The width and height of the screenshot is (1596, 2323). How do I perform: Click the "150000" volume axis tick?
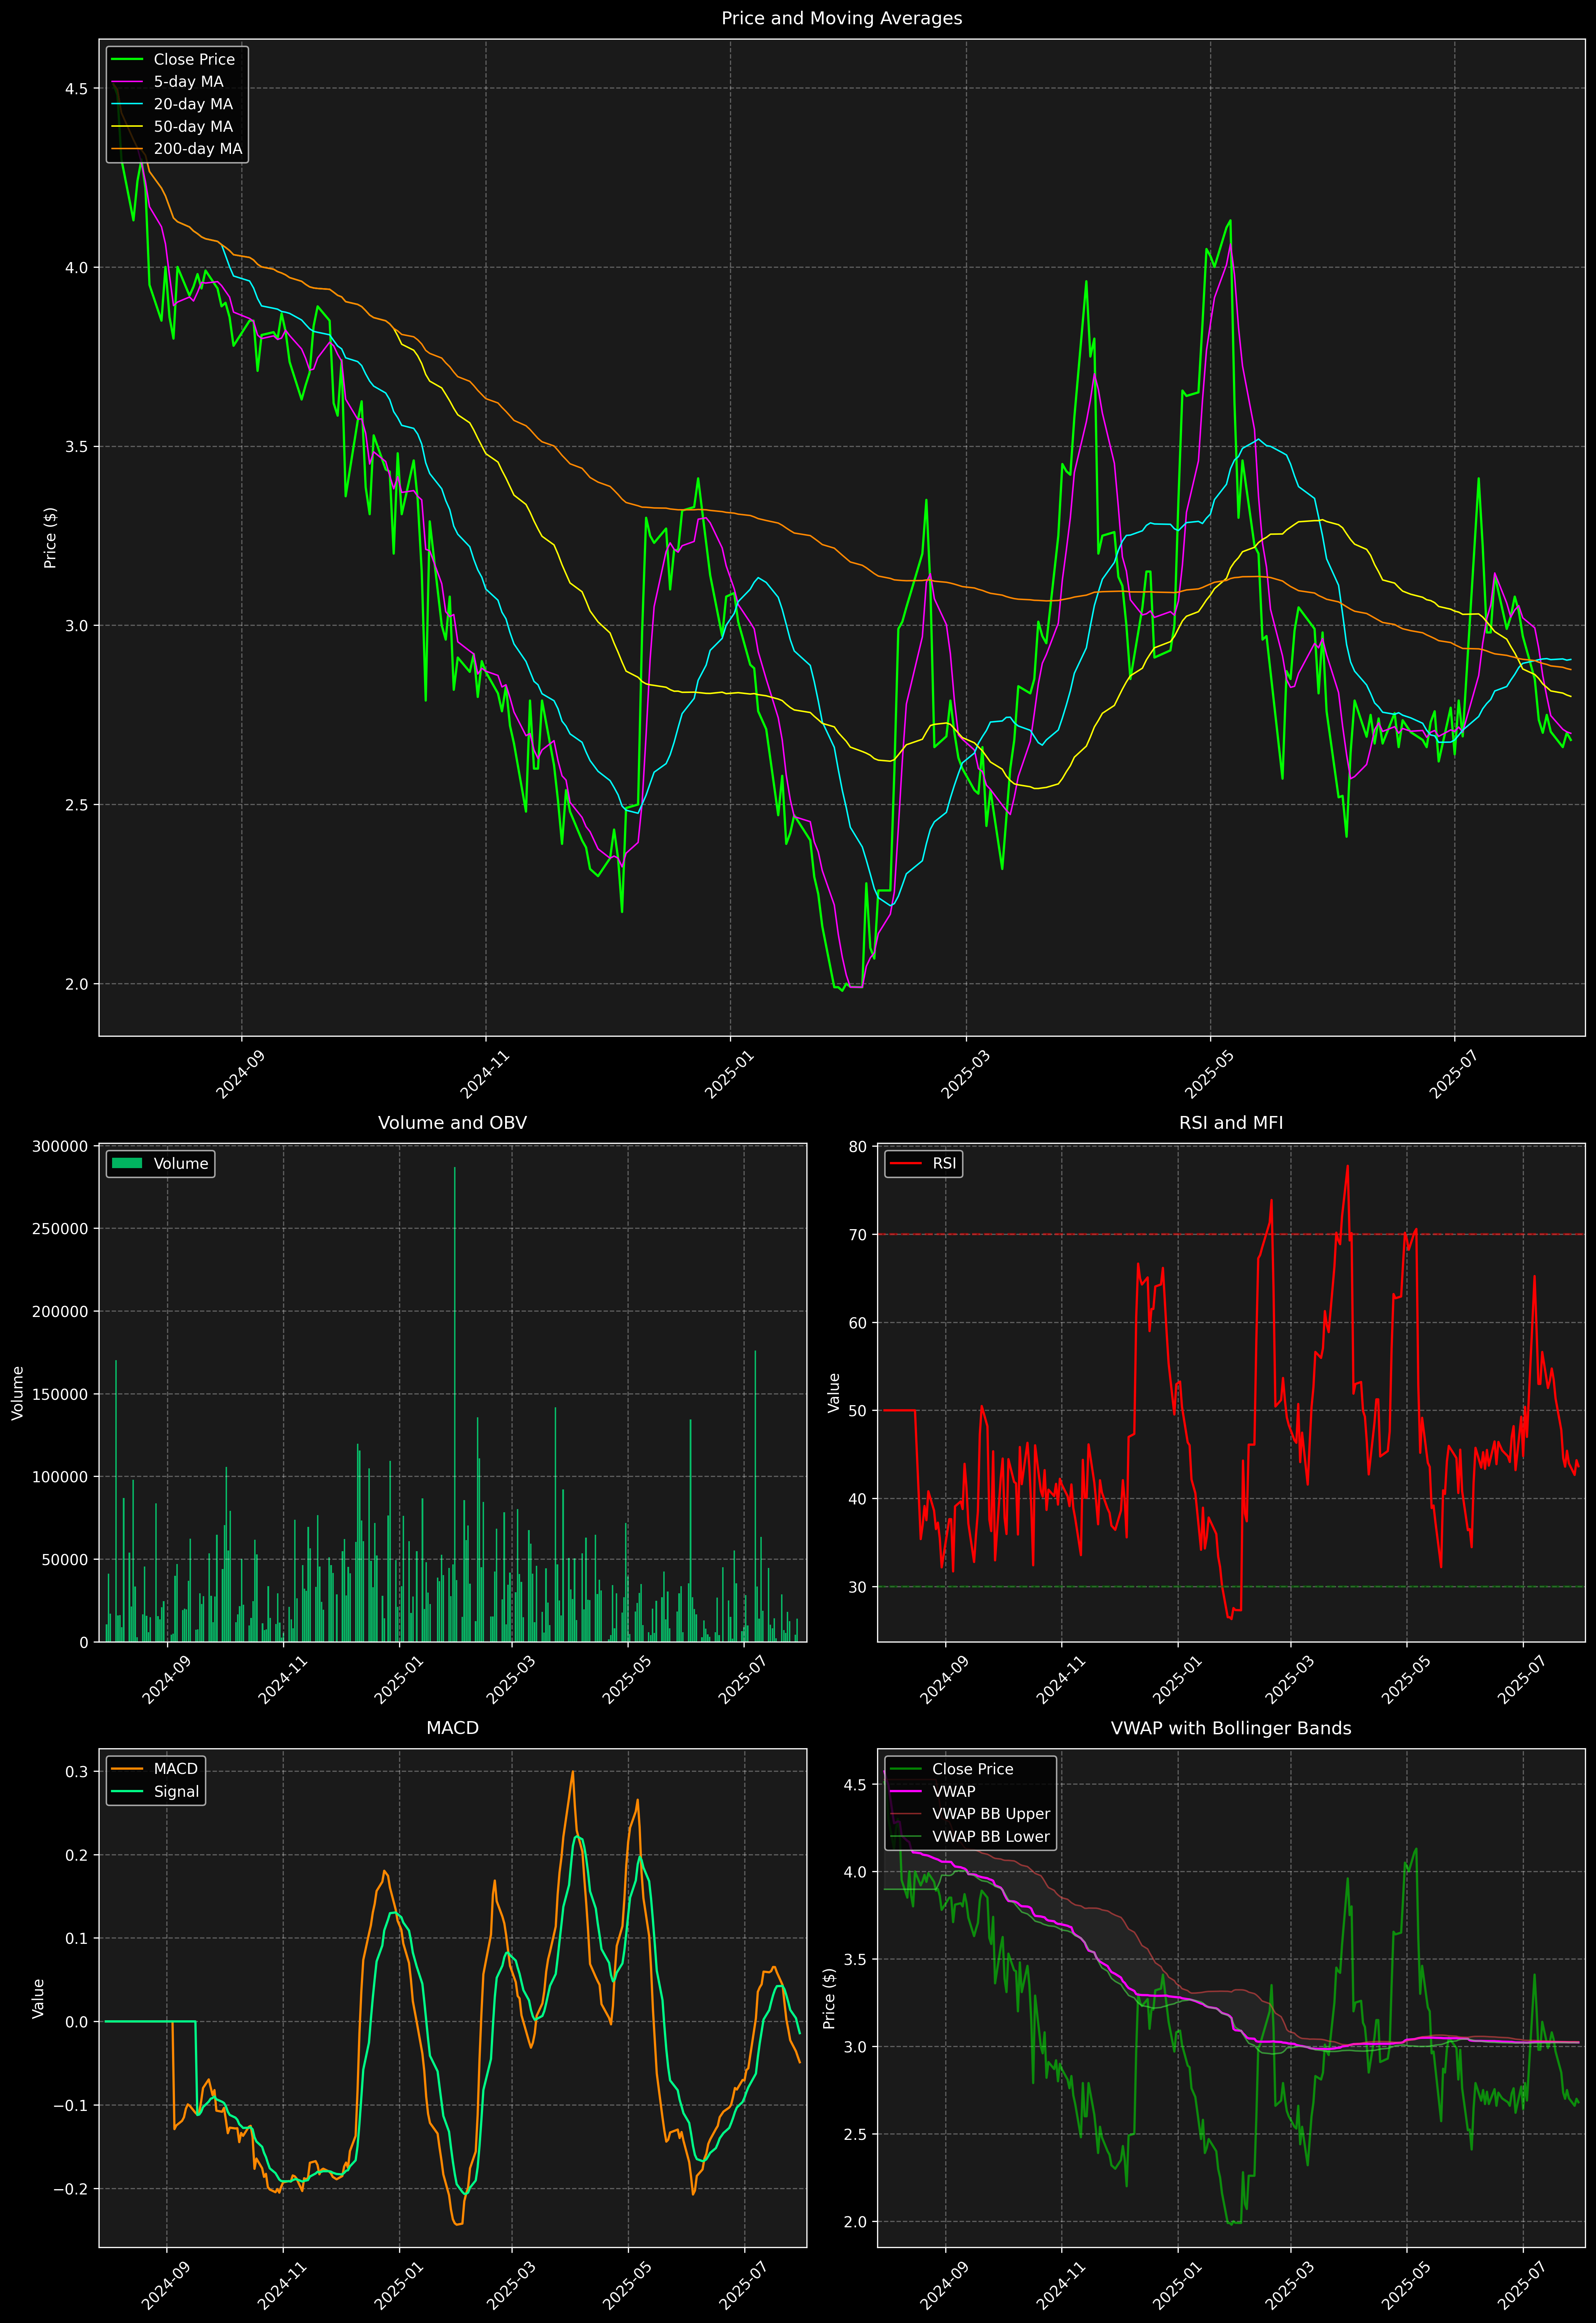pos(60,1394)
